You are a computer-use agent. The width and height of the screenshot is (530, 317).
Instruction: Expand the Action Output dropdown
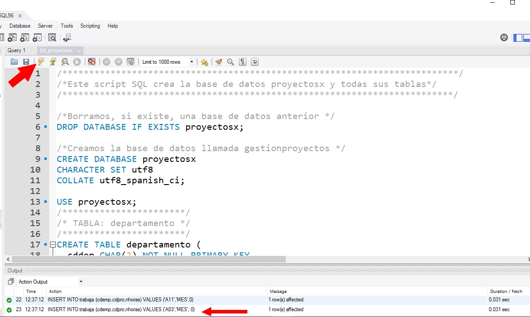pyautogui.click(x=81, y=282)
